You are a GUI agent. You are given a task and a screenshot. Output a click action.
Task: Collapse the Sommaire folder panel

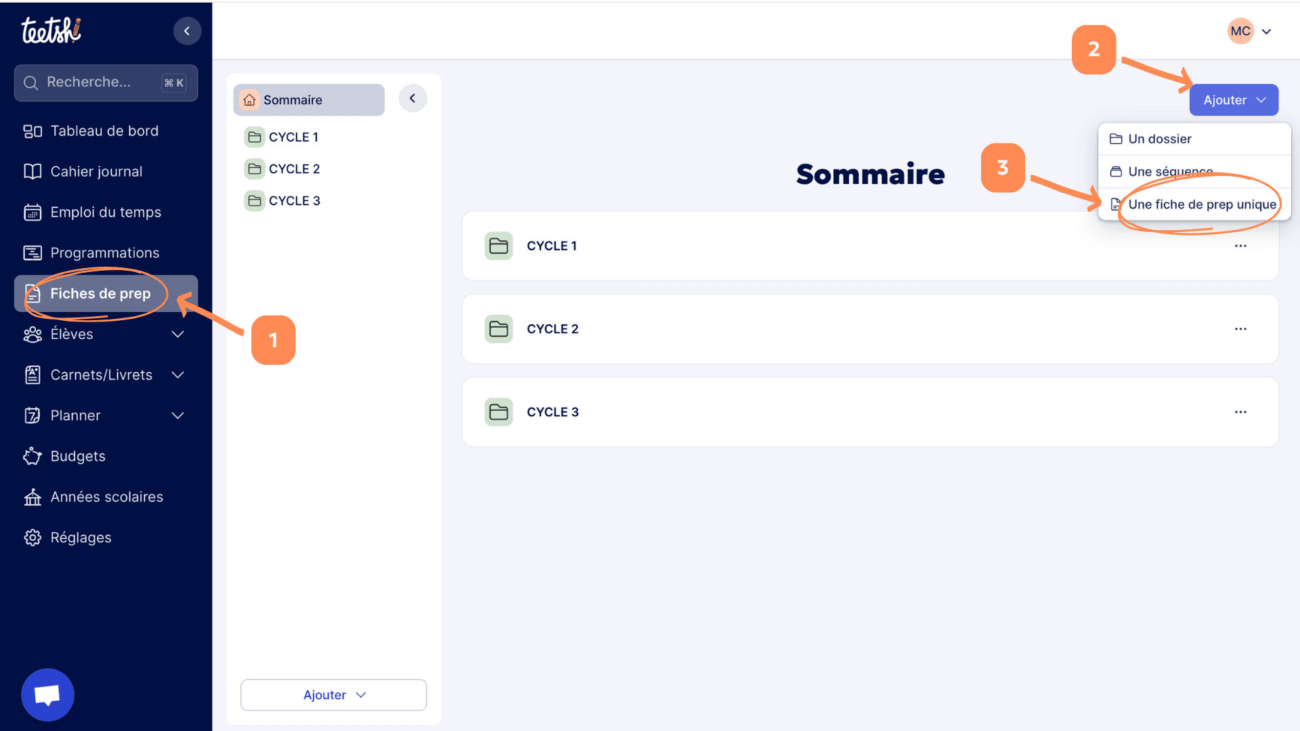(412, 99)
